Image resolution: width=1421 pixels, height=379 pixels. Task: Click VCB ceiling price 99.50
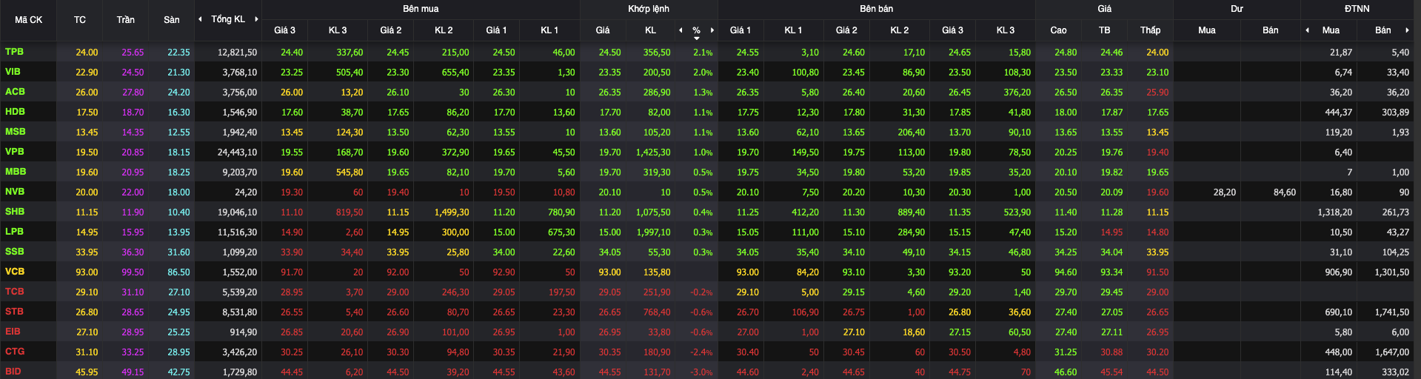click(133, 272)
